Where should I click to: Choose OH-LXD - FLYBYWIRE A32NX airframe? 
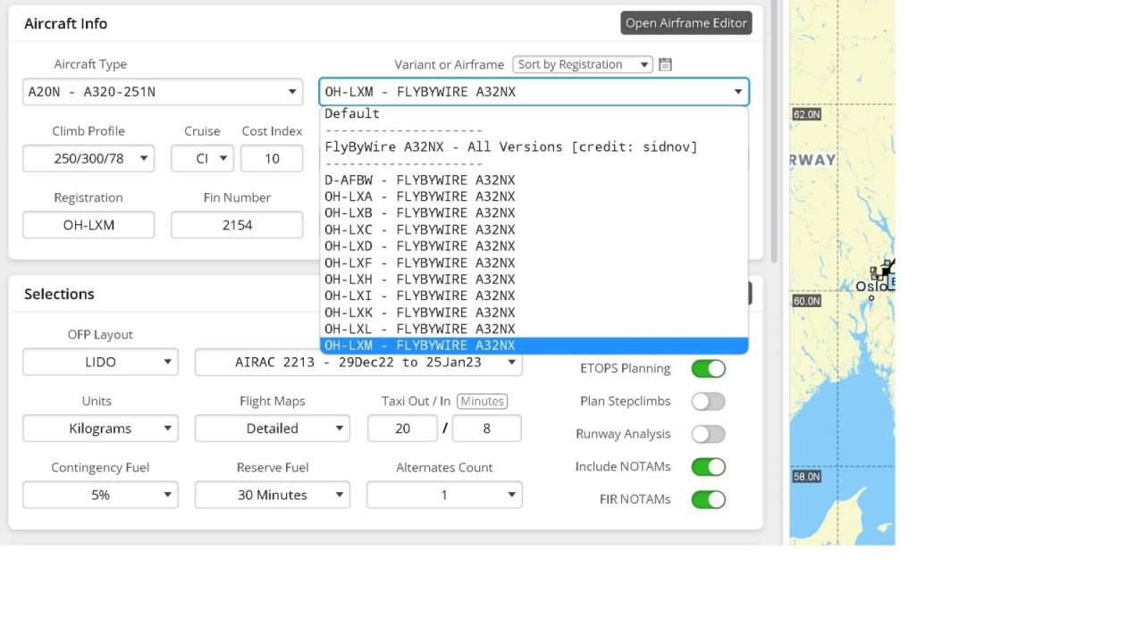click(534, 246)
